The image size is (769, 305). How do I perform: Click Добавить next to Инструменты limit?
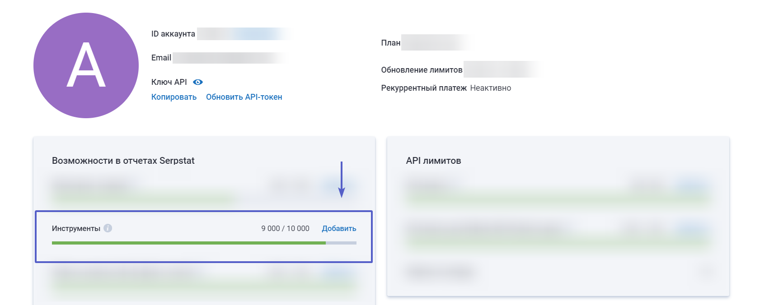tap(339, 229)
